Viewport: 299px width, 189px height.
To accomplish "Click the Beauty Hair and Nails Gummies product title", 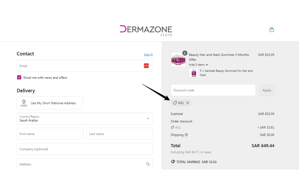I will click(219, 57).
